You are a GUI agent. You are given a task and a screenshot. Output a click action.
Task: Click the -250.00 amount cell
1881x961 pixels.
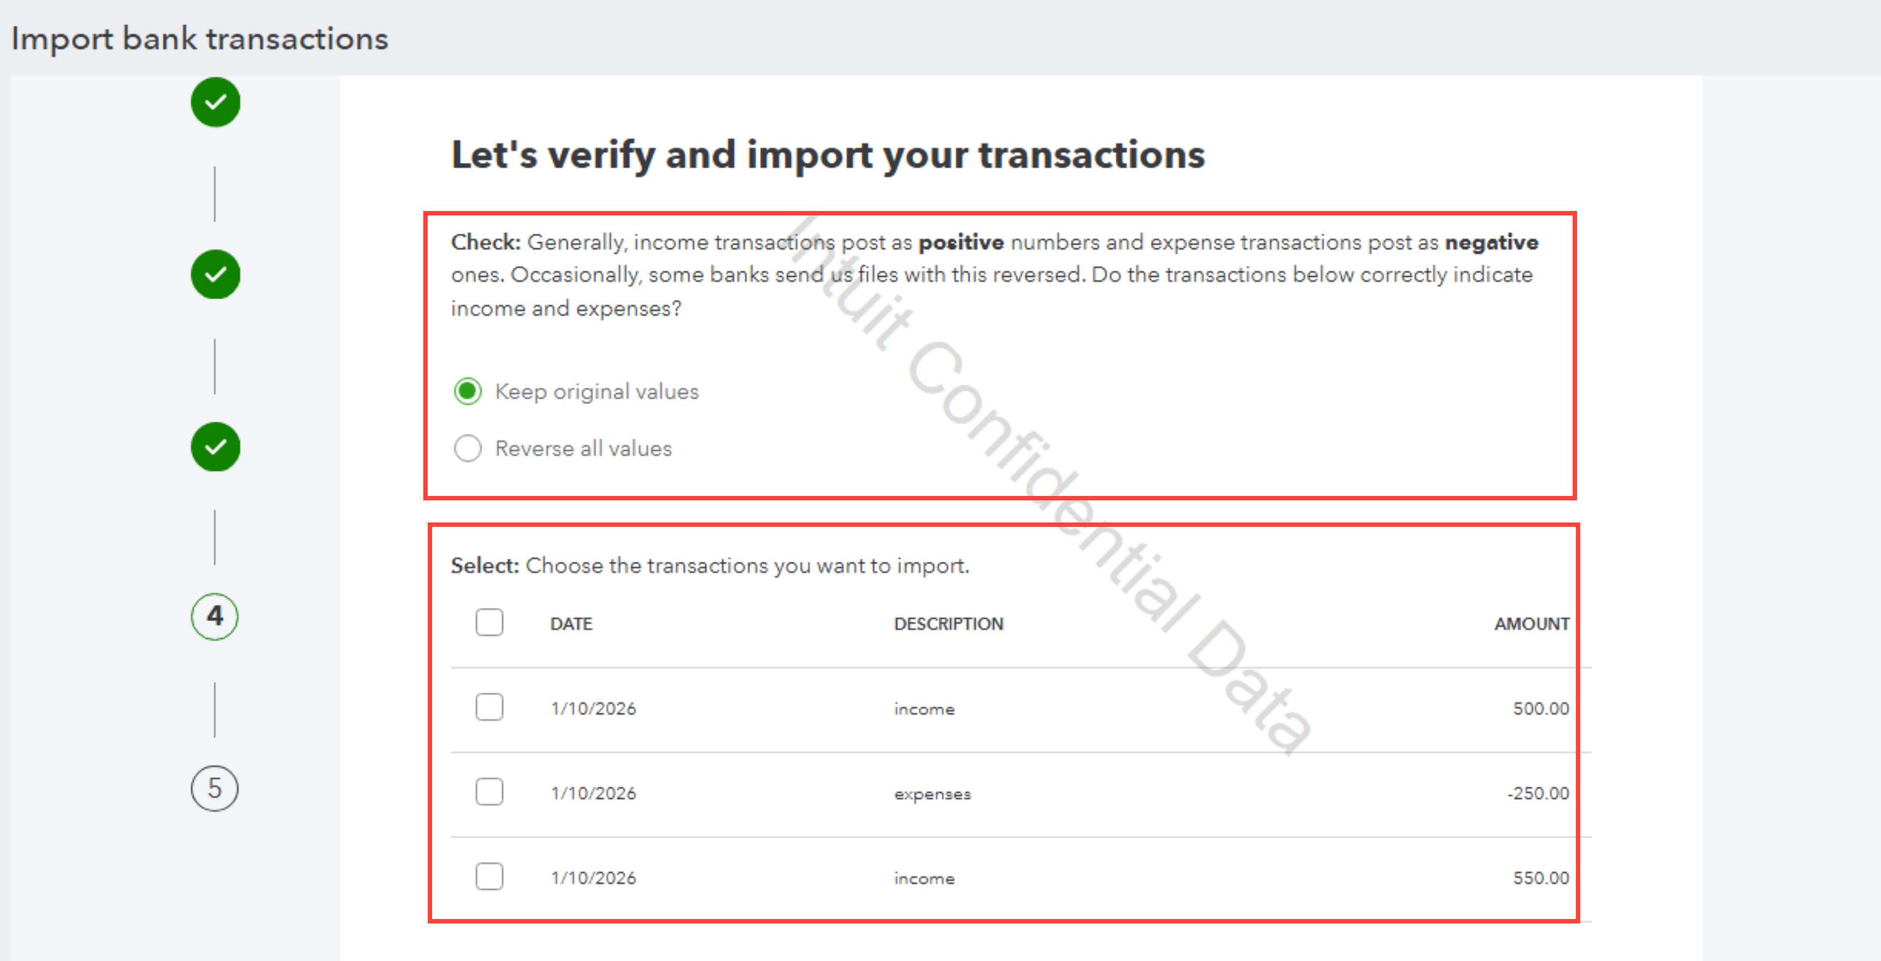(1538, 793)
